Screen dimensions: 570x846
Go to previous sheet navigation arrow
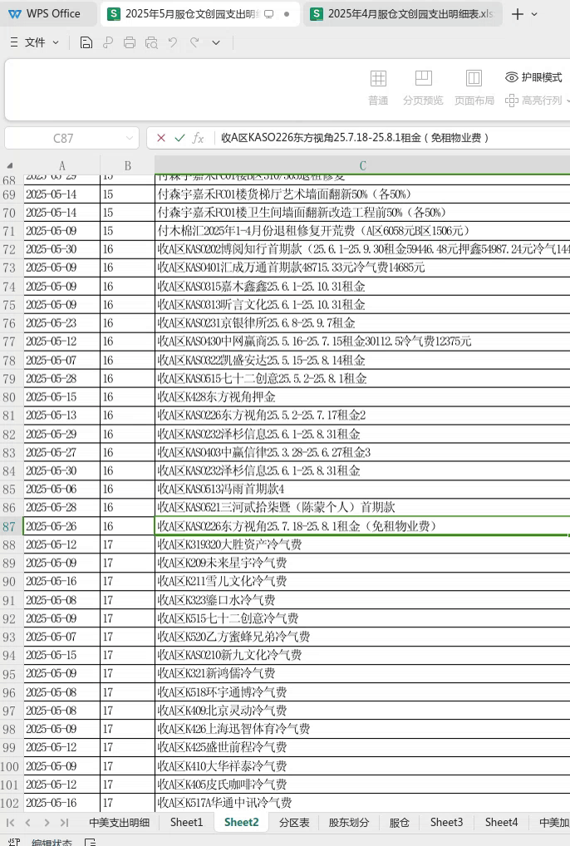[28, 822]
